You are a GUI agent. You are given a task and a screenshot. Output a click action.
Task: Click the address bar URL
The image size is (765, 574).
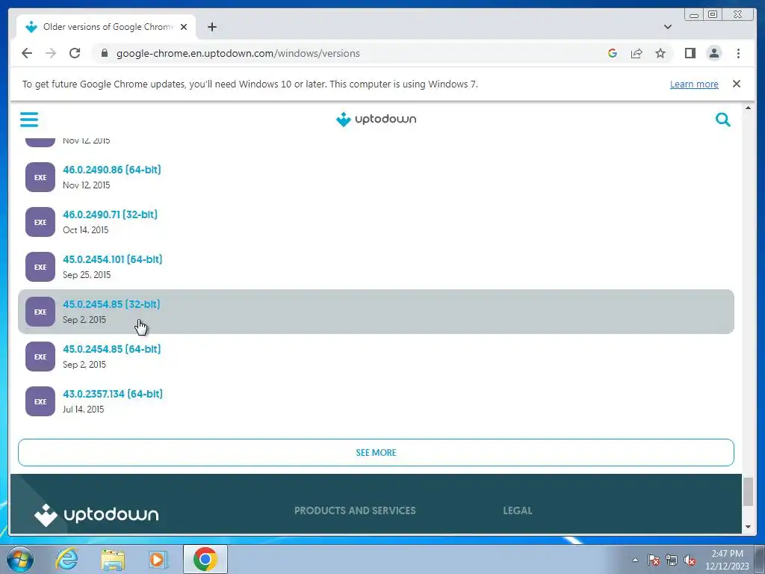[238, 53]
